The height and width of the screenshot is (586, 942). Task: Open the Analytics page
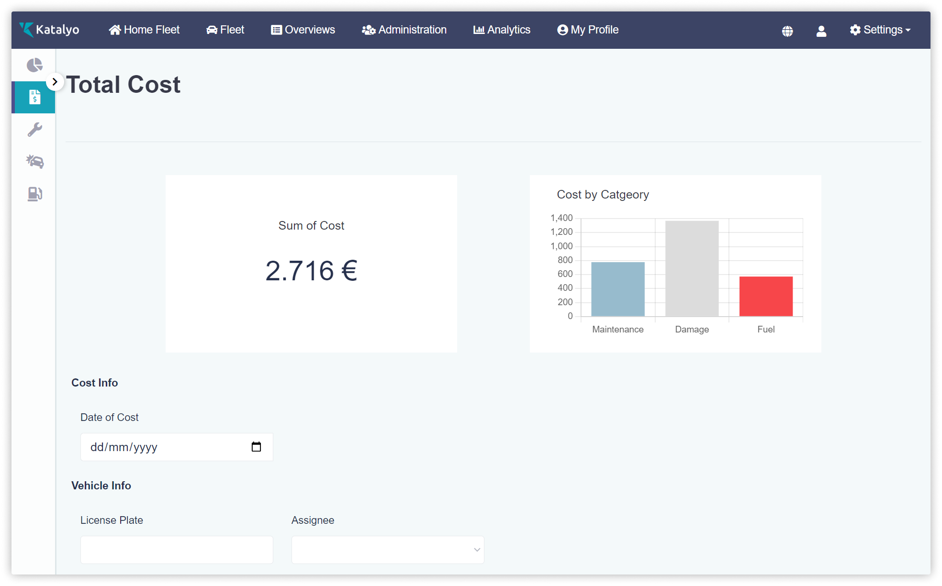[502, 30]
